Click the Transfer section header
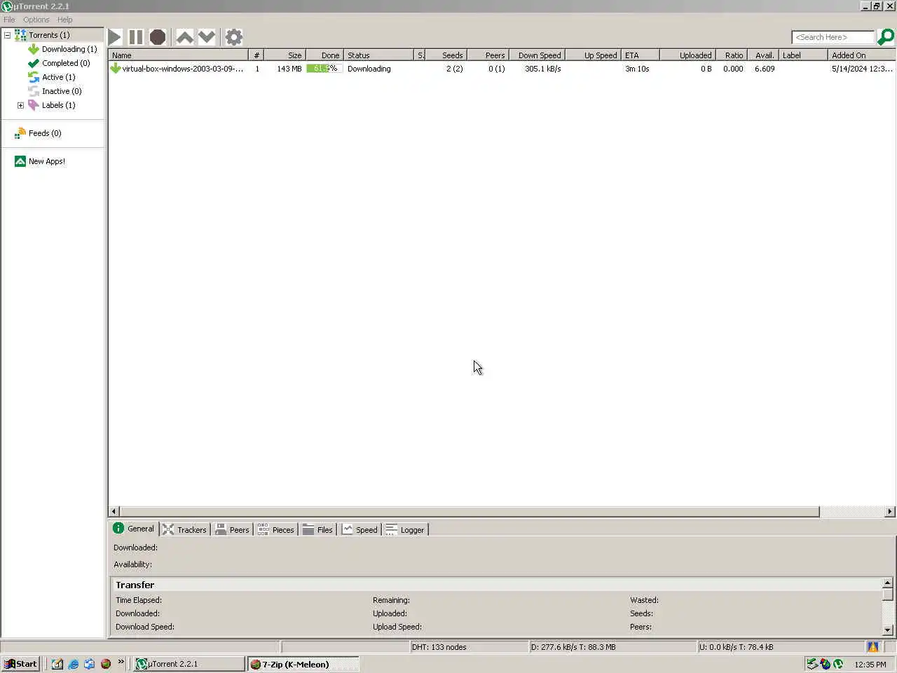This screenshot has width=897, height=673. (496, 585)
